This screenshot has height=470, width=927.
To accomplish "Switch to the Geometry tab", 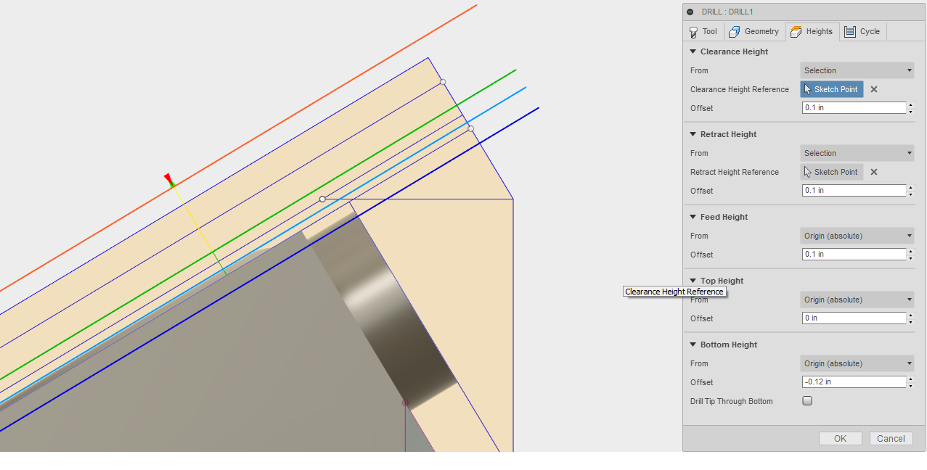I will (x=755, y=31).
